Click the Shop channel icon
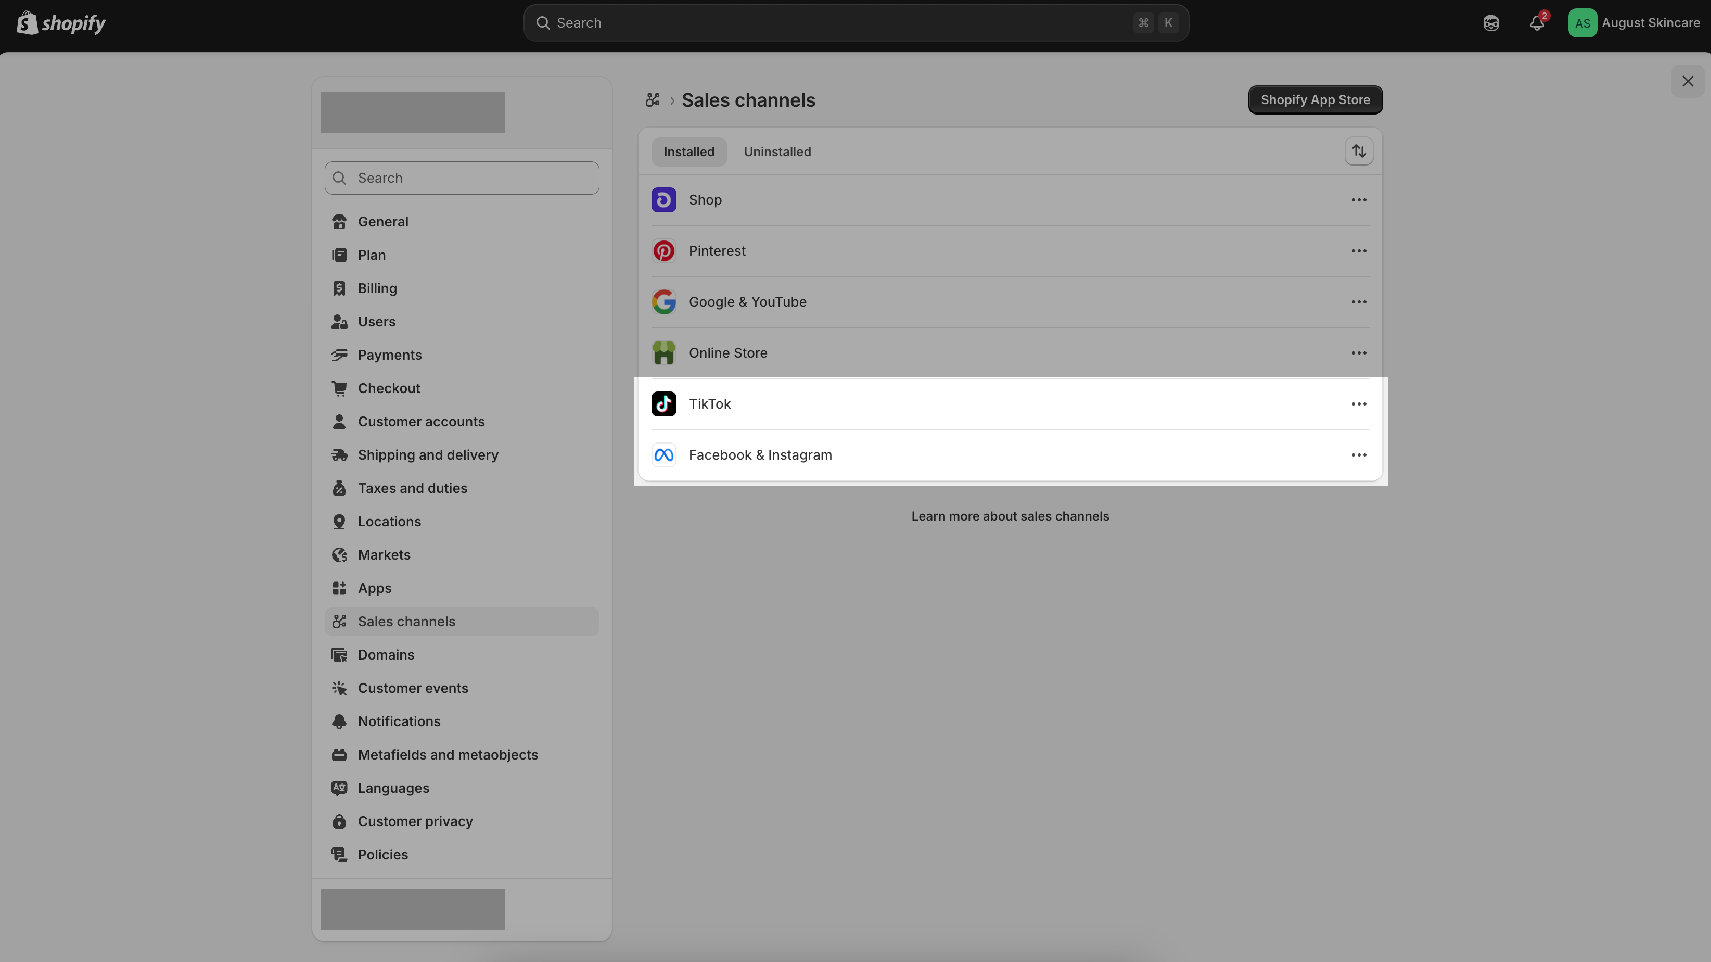 pos(663,200)
